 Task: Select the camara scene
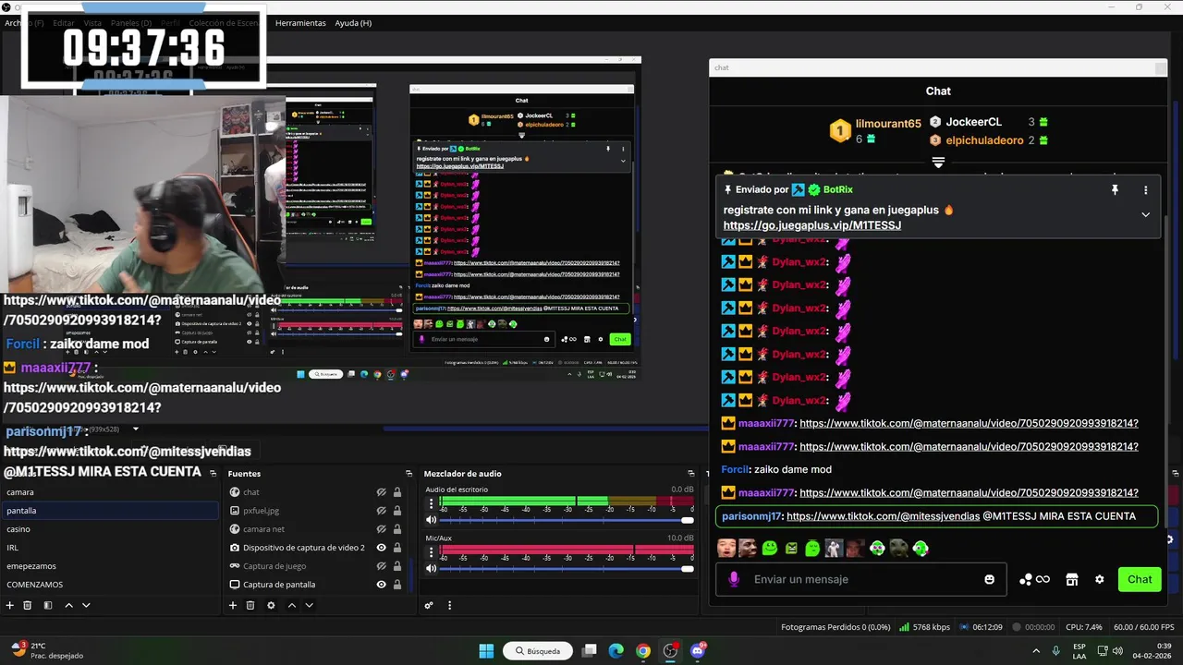coord(109,492)
